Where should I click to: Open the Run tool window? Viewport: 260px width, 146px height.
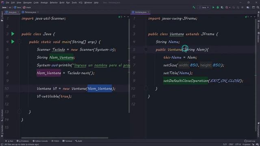9,141
